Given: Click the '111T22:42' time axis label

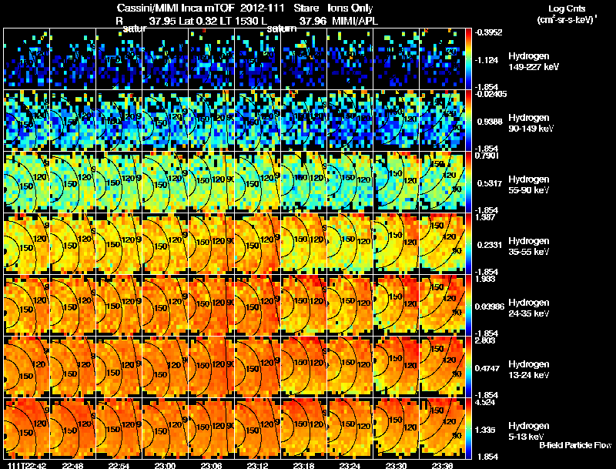Looking at the screenshot, I should click(x=27, y=465).
